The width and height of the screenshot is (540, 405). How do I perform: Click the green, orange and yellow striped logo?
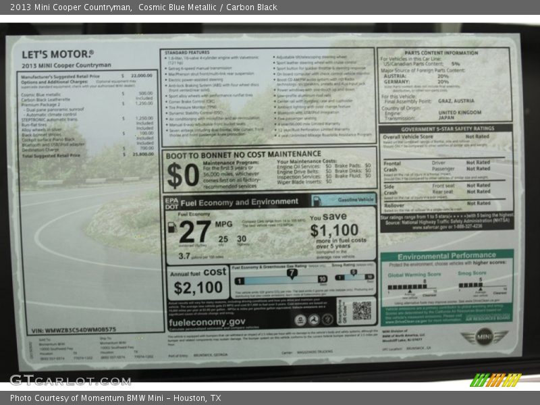click(495, 379)
